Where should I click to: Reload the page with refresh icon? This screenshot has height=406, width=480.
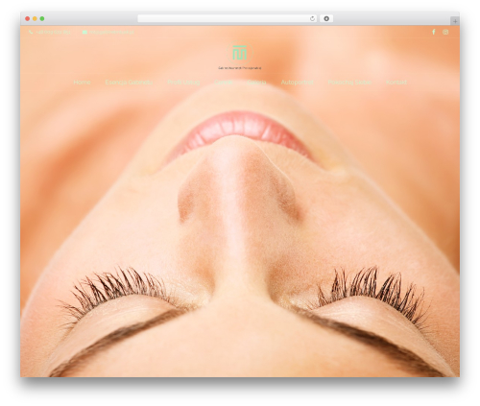pos(312,19)
